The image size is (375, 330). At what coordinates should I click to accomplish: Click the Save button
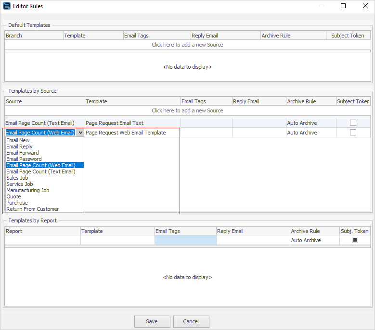152,321
